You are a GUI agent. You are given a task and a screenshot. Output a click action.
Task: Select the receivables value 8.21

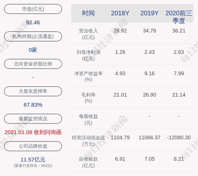coord(179,159)
